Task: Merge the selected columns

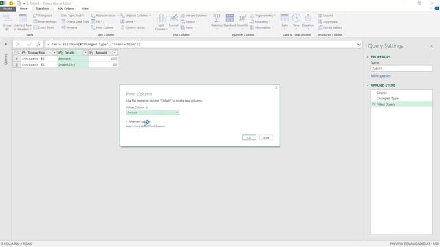Action: (x=194, y=16)
